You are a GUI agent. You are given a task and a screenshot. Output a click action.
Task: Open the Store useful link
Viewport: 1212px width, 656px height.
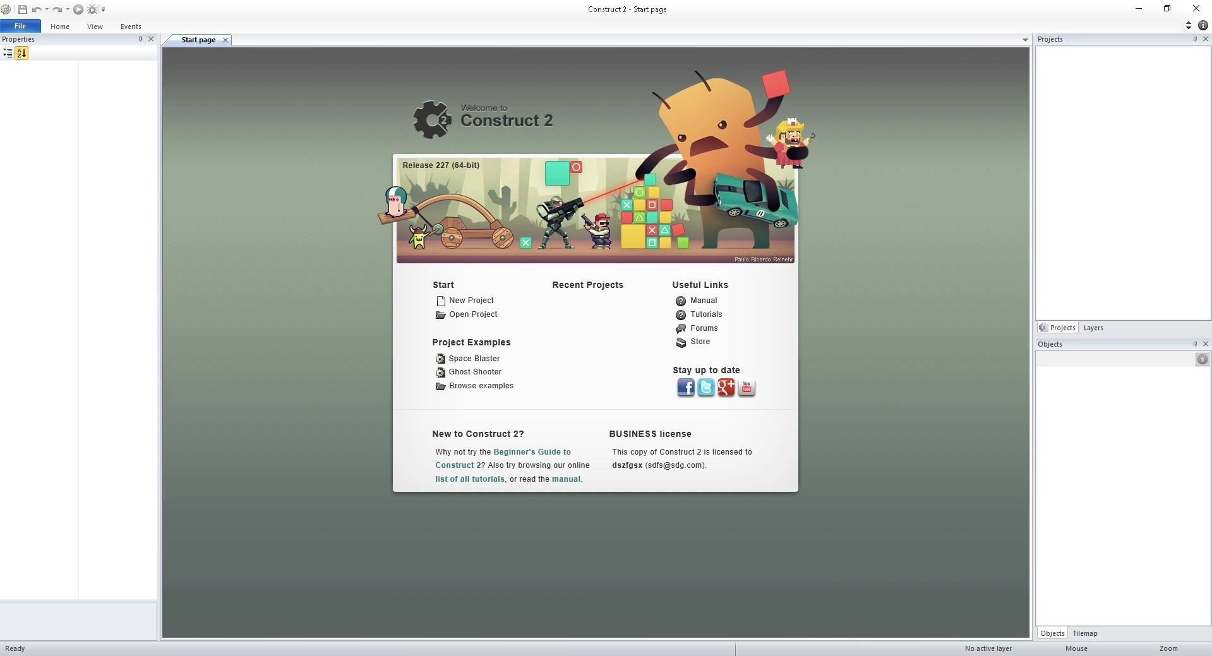click(700, 342)
